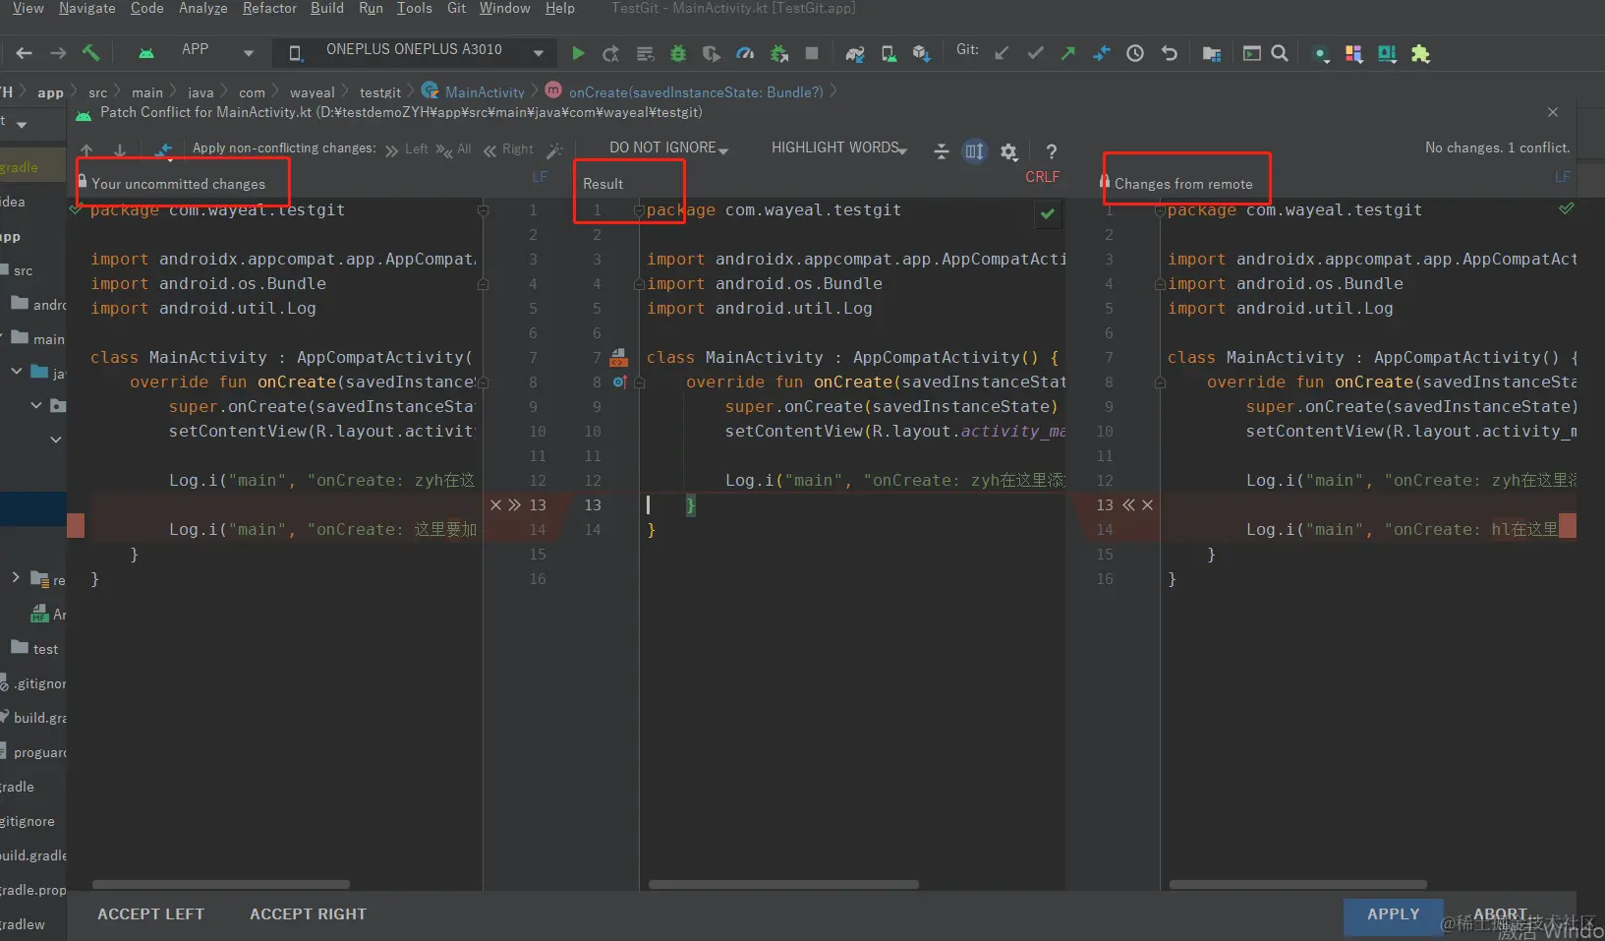Click the Make Project hammer icon
This screenshot has width=1605, height=941.
point(90,53)
